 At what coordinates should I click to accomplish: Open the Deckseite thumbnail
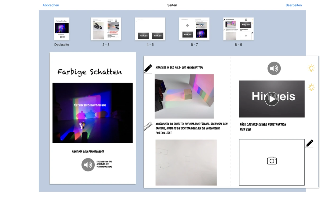coord(62,29)
